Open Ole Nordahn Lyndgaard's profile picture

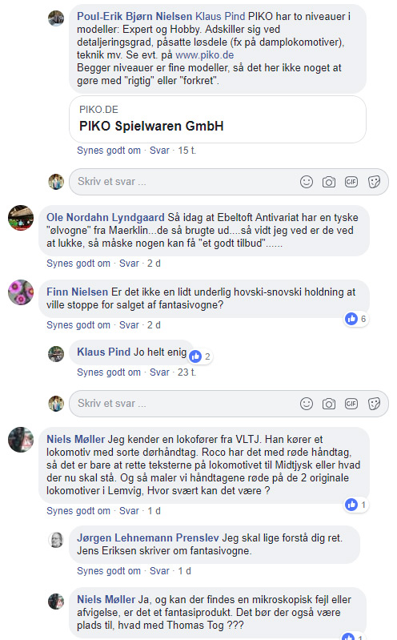[x=21, y=218]
